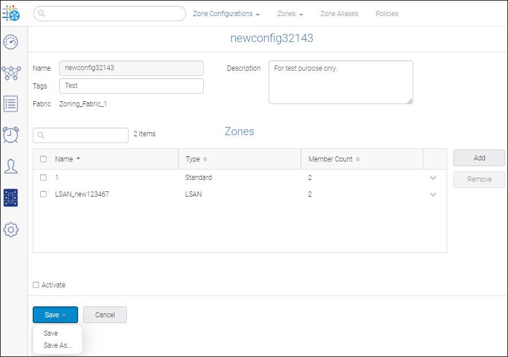
Task: Open the topology network icon in sidebar
Action: pos(11,73)
